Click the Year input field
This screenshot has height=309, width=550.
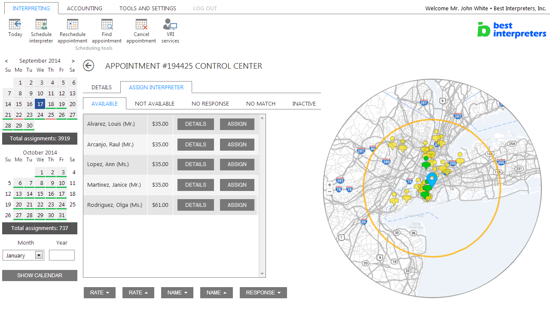click(x=61, y=255)
